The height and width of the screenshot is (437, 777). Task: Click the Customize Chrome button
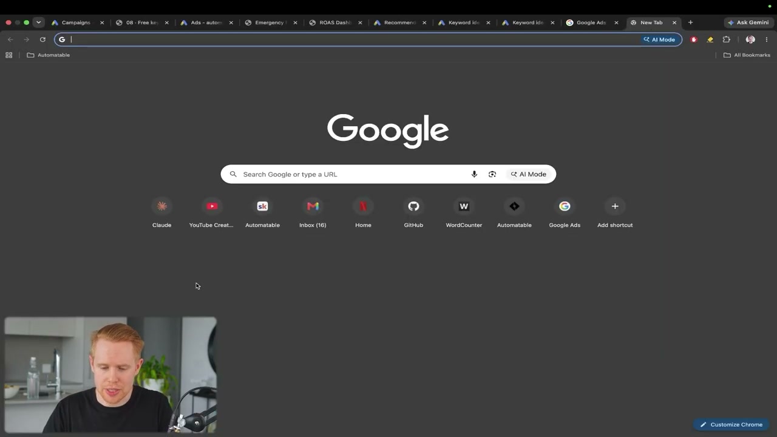coord(731,425)
